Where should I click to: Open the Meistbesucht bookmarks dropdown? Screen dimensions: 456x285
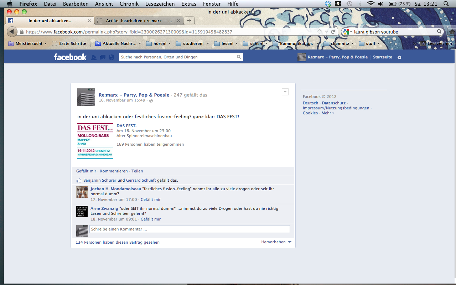click(27, 43)
